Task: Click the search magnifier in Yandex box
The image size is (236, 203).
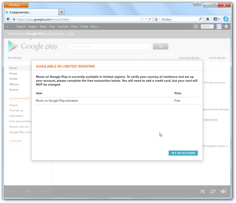Action: 200,19
